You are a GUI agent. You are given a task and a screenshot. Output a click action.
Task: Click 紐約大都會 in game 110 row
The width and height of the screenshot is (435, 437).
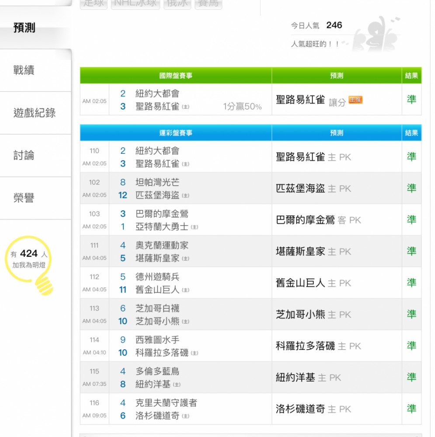pos(157,151)
